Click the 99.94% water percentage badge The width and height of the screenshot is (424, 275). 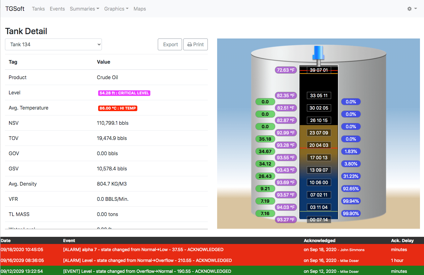(351, 201)
